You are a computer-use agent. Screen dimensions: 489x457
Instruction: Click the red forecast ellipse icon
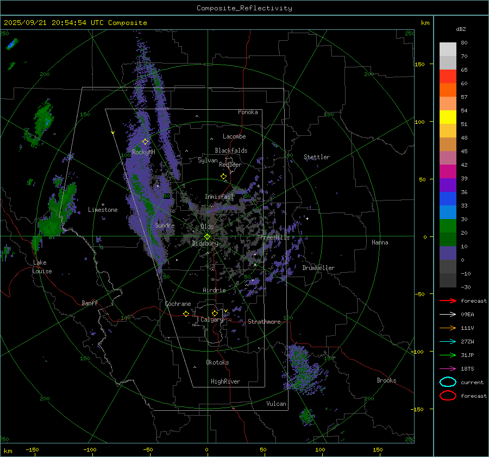tap(448, 396)
